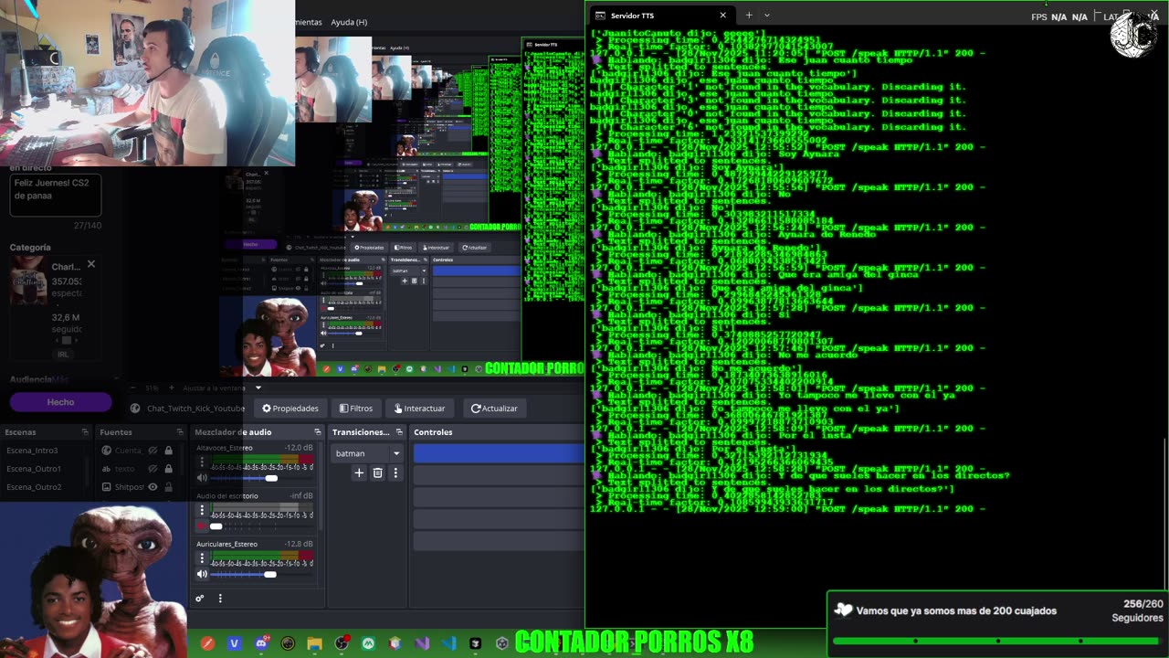The height and width of the screenshot is (658, 1169).
Task: Adjust the Auriculares_Estereo volume slider
Action: coord(262,574)
